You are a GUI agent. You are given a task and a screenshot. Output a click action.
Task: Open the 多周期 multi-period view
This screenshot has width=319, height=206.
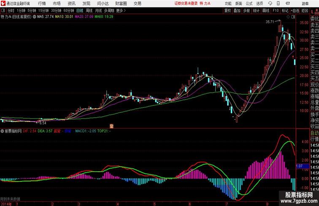click(109, 11)
